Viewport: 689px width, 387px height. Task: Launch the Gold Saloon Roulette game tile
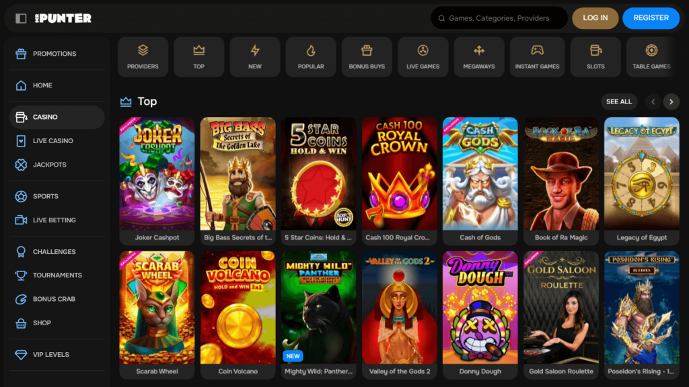[561, 314]
